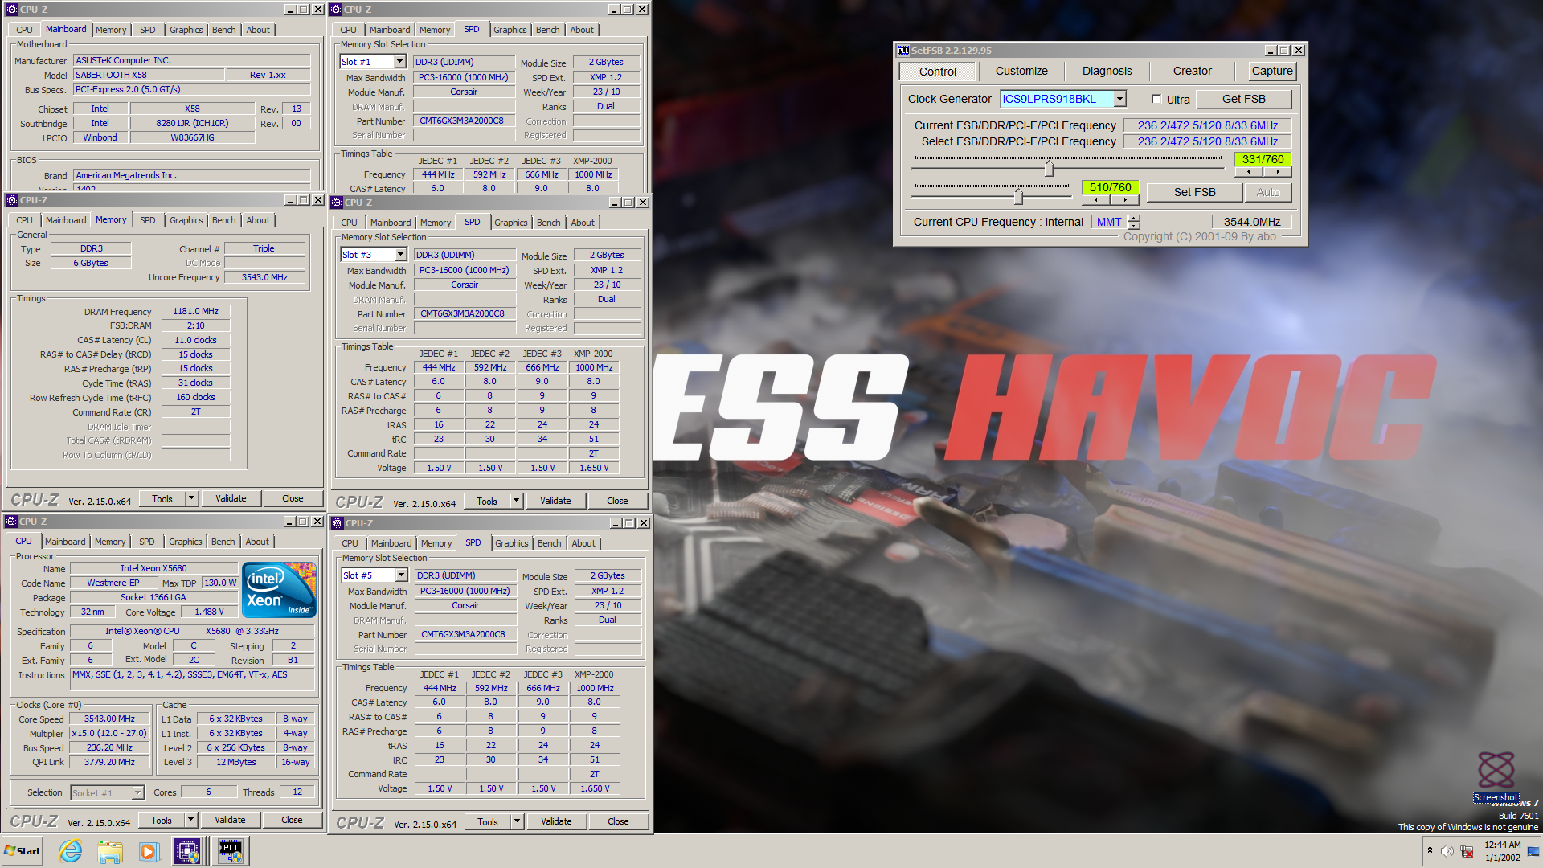Expand Tools arrow in CPU-Z Memory window
This screenshot has height=868, width=1543.
click(x=191, y=498)
